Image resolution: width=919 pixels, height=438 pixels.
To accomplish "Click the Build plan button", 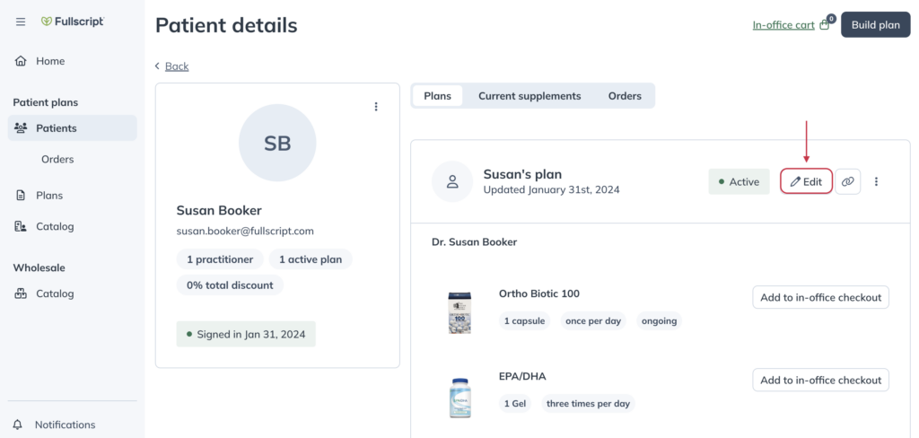I will (876, 24).
